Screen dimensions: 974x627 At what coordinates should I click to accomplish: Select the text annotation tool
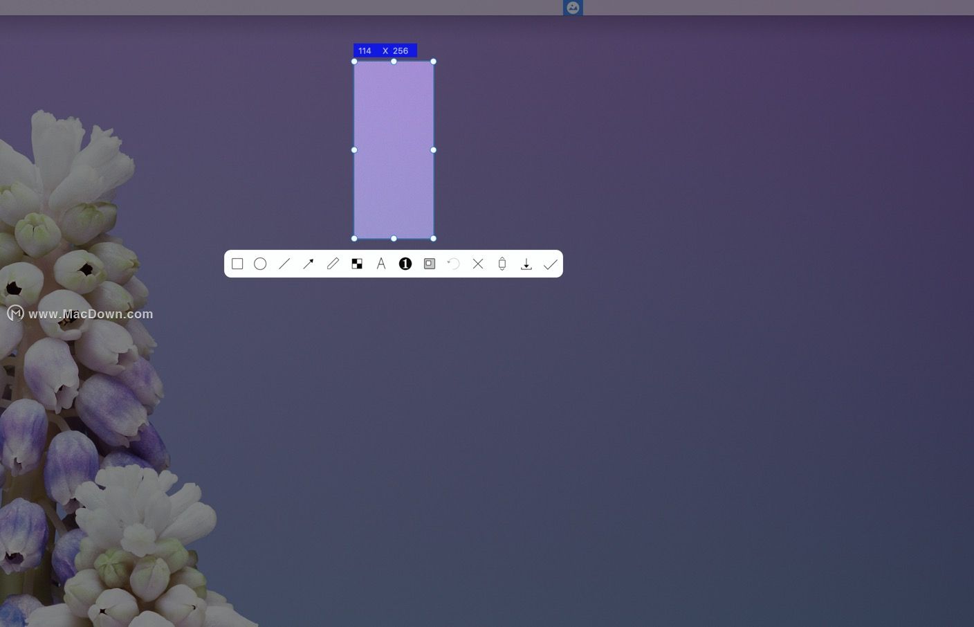pyautogui.click(x=381, y=264)
